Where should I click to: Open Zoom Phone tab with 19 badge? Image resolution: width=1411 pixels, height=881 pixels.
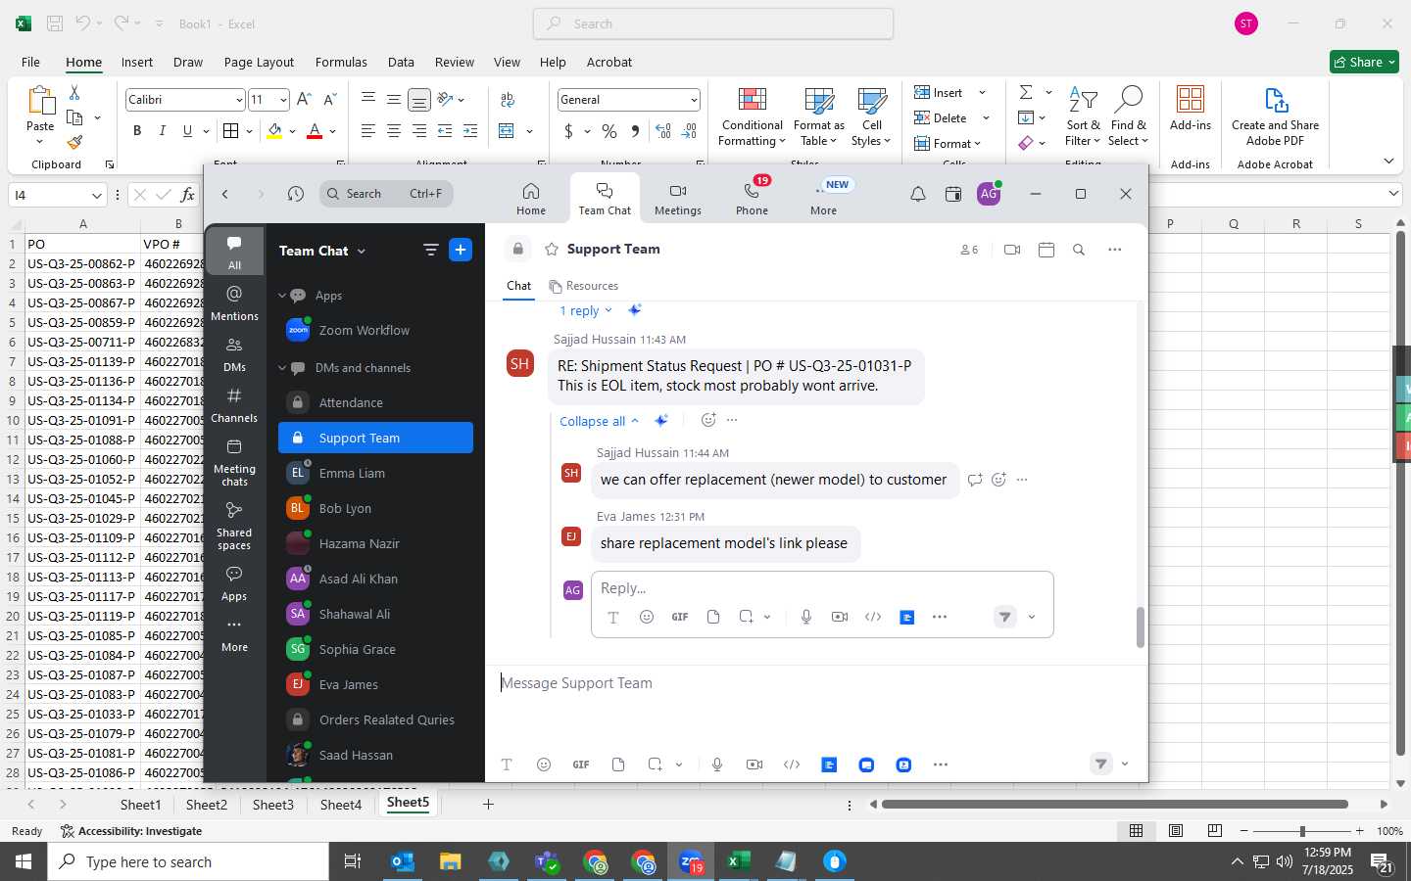(x=752, y=199)
